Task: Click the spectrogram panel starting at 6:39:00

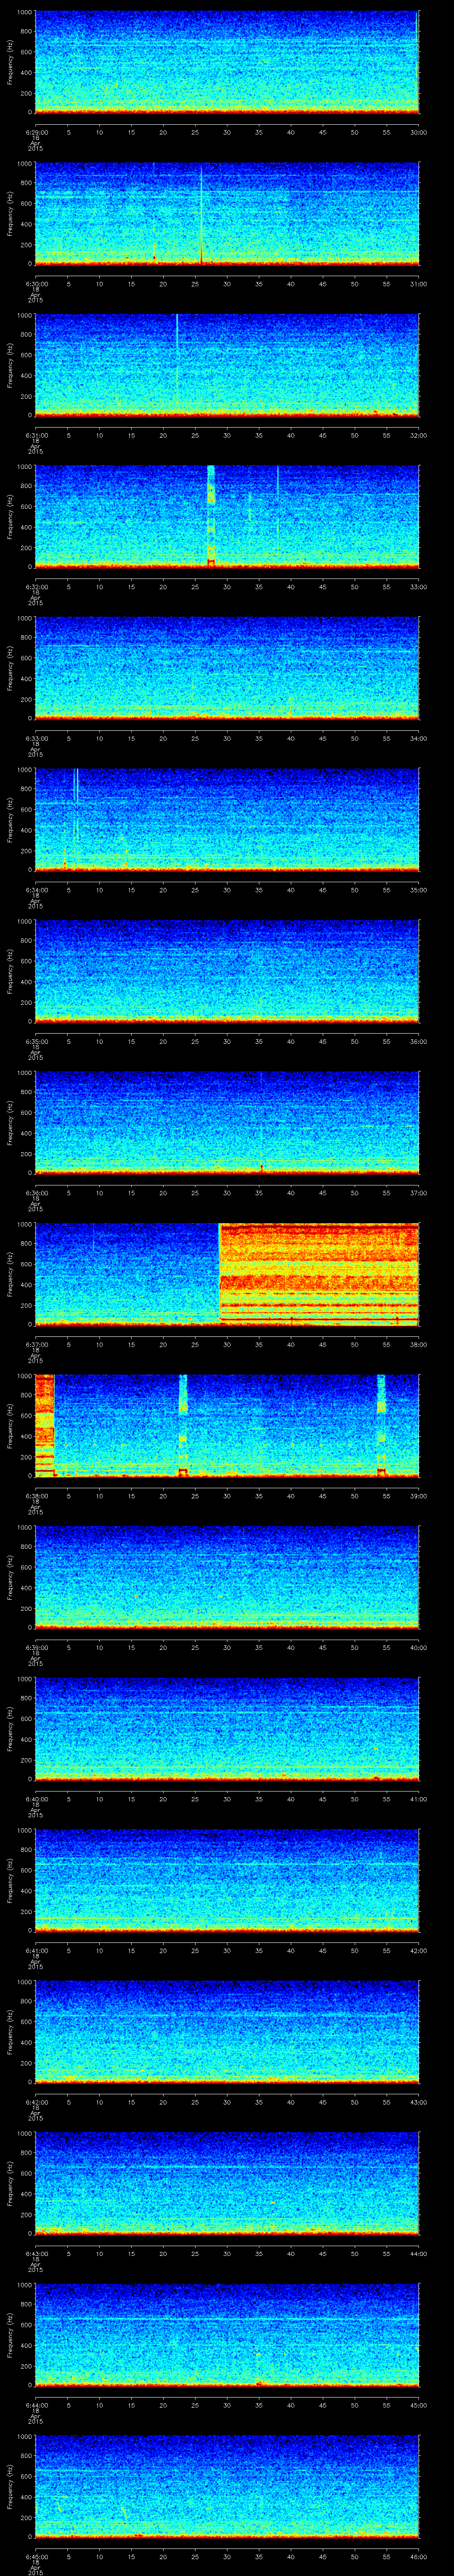Action: click(x=227, y=1578)
